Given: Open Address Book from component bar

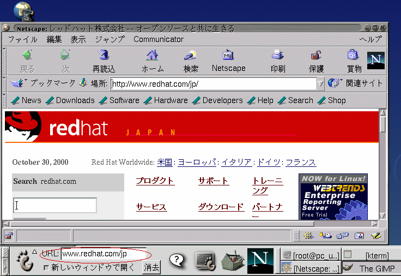Looking at the screenshot, I should pyautogui.click(x=359, y=236).
